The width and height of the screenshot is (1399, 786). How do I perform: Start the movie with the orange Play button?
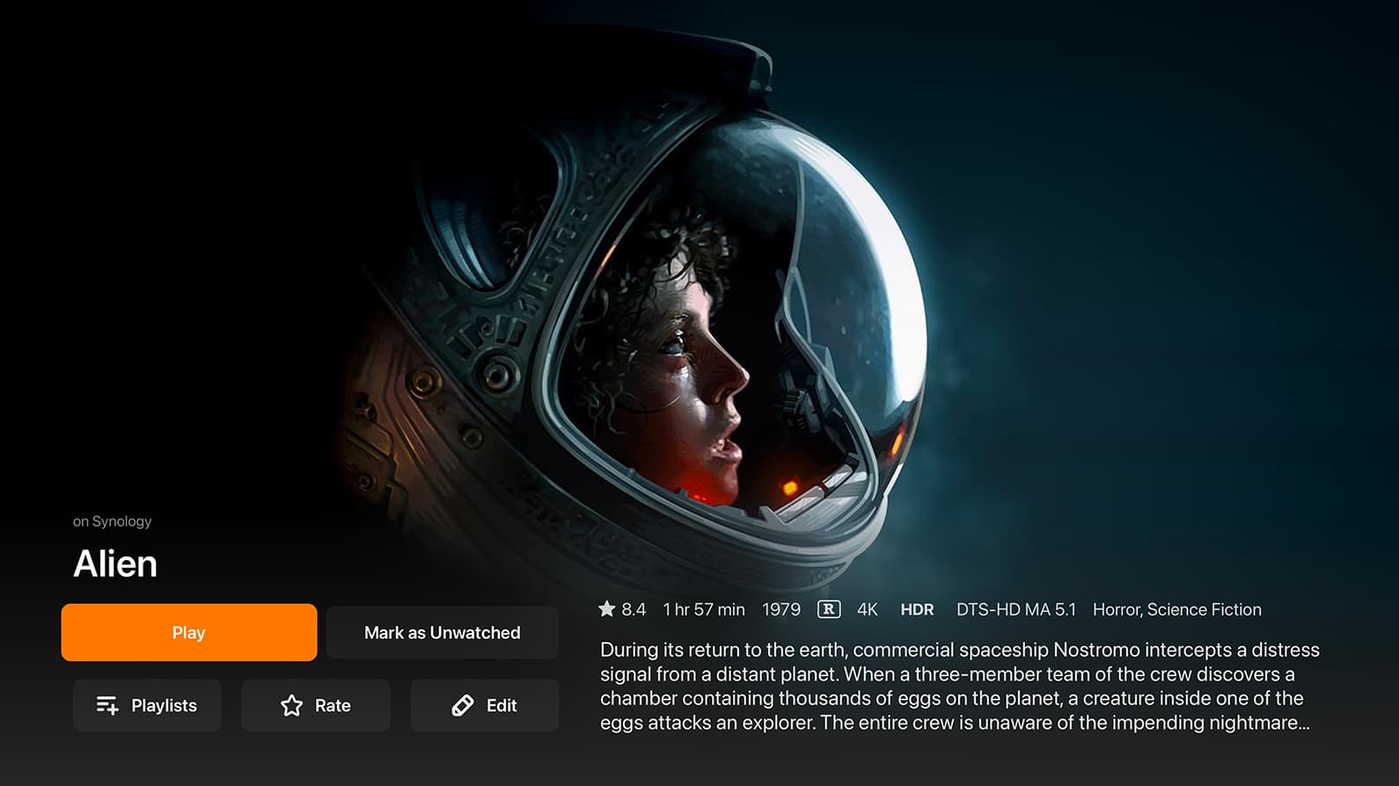pyautogui.click(x=189, y=632)
